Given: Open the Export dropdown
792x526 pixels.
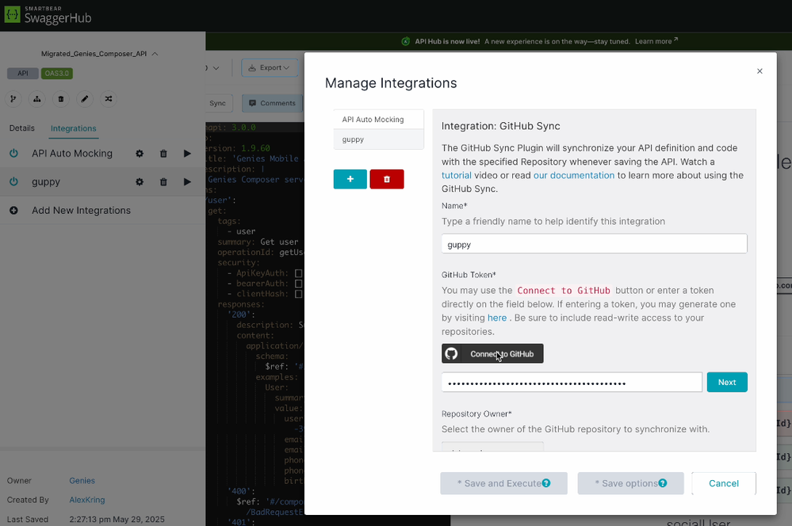Looking at the screenshot, I should [x=270, y=67].
